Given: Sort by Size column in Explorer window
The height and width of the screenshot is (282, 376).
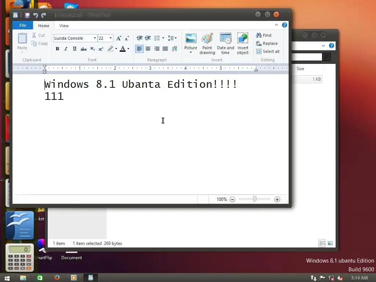Looking at the screenshot, I should tap(300, 69).
